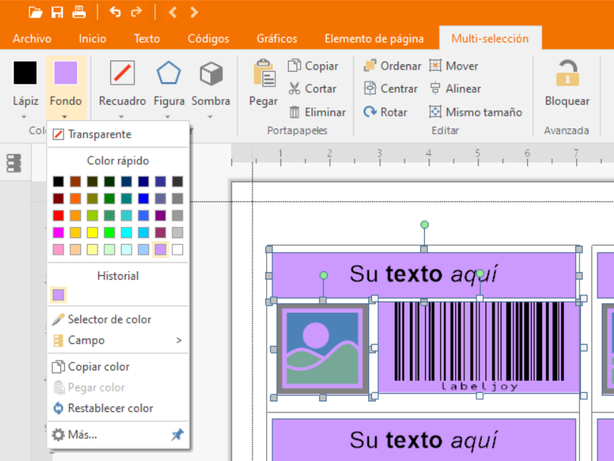The height and width of the screenshot is (461, 614).
Task: Collapse the Fondo dropdown arrow
Action: 64,116
